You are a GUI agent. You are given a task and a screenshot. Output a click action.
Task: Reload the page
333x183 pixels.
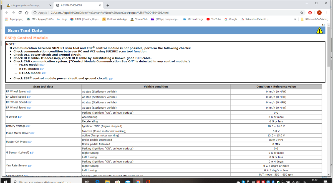(20, 13)
